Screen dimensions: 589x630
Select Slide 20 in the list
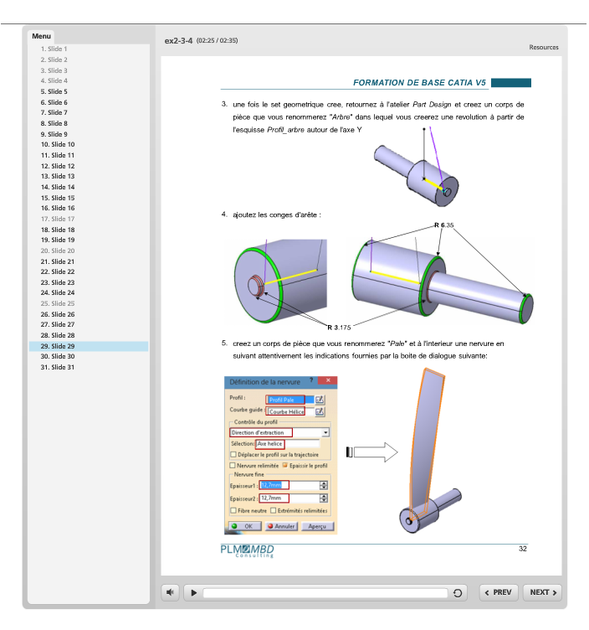[x=58, y=250]
